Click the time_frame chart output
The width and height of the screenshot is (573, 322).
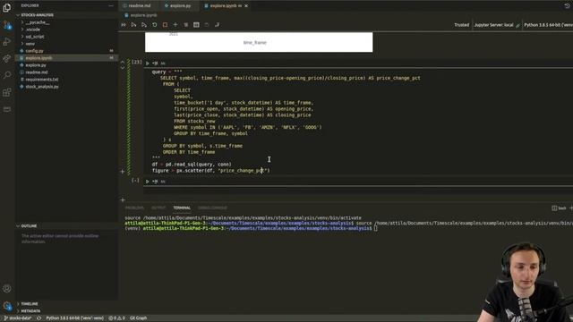pyautogui.click(x=259, y=42)
